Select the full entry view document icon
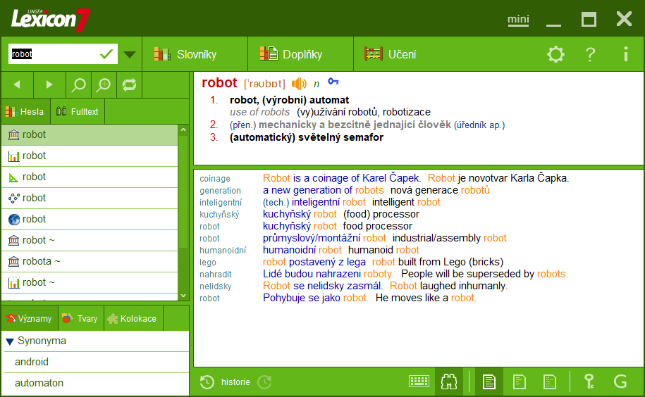Image resolution: width=645 pixels, height=397 pixels. (489, 382)
